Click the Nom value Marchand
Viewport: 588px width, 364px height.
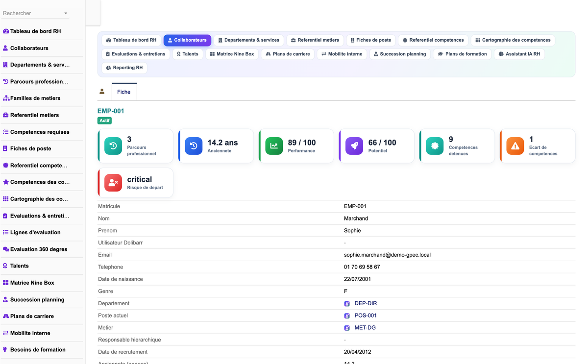pyautogui.click(x=356, y=218)
